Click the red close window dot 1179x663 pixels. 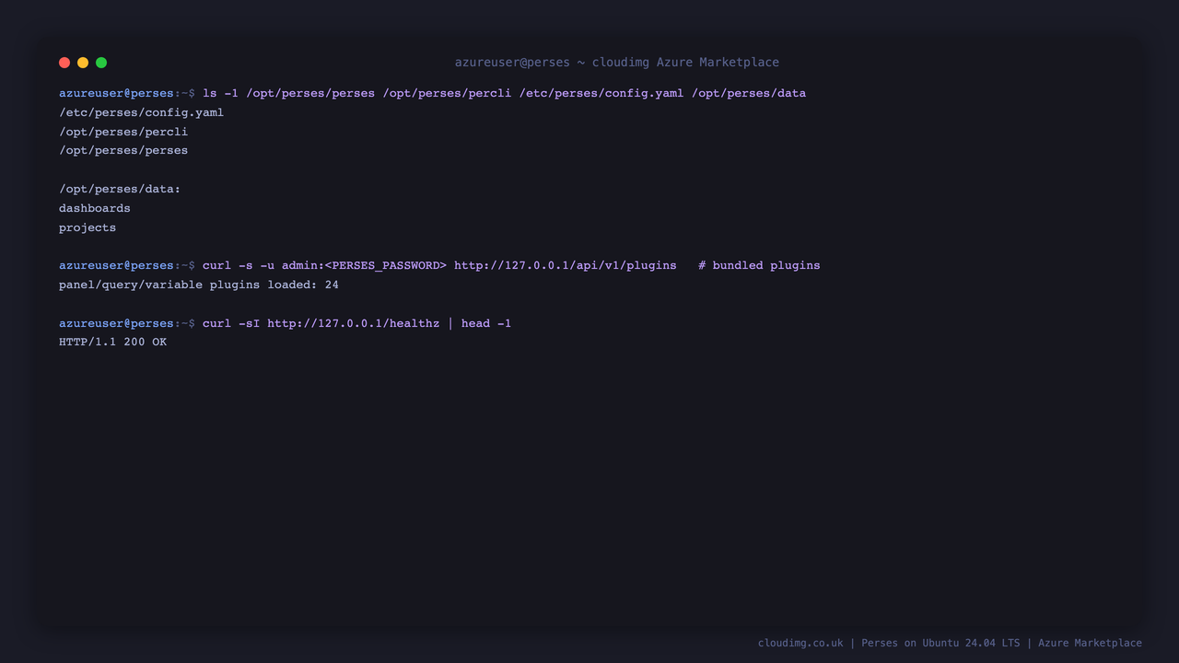64,63
